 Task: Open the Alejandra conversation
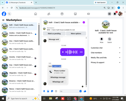(19, 74)
